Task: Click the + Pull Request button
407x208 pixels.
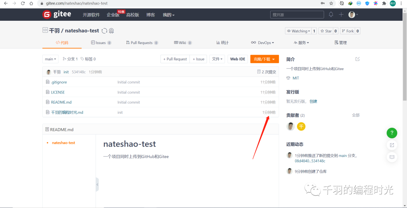Action: click(x=175, y=59)
